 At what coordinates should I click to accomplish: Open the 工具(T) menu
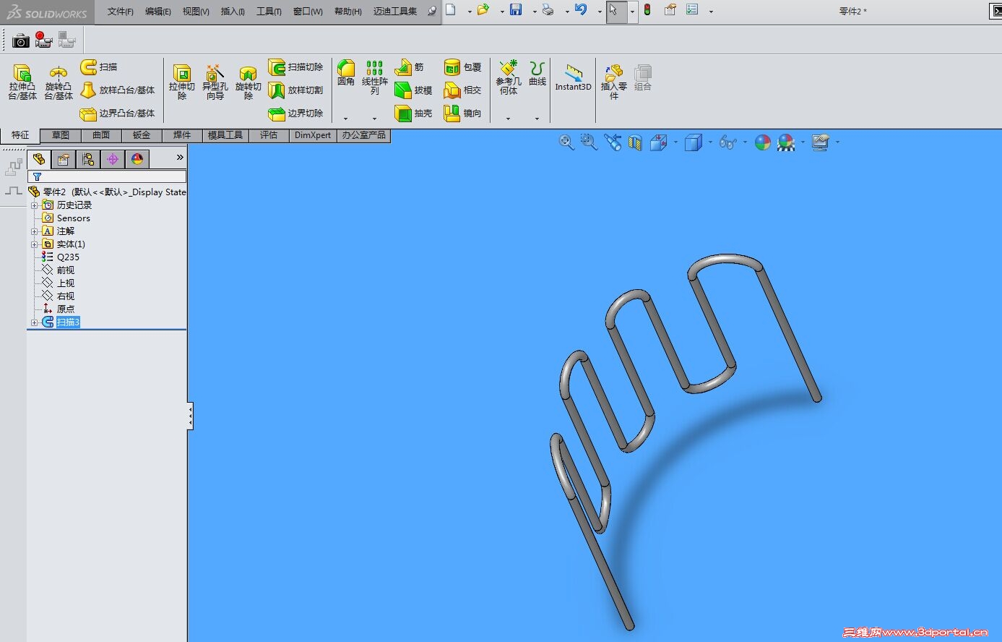click(x=269, y=12)
